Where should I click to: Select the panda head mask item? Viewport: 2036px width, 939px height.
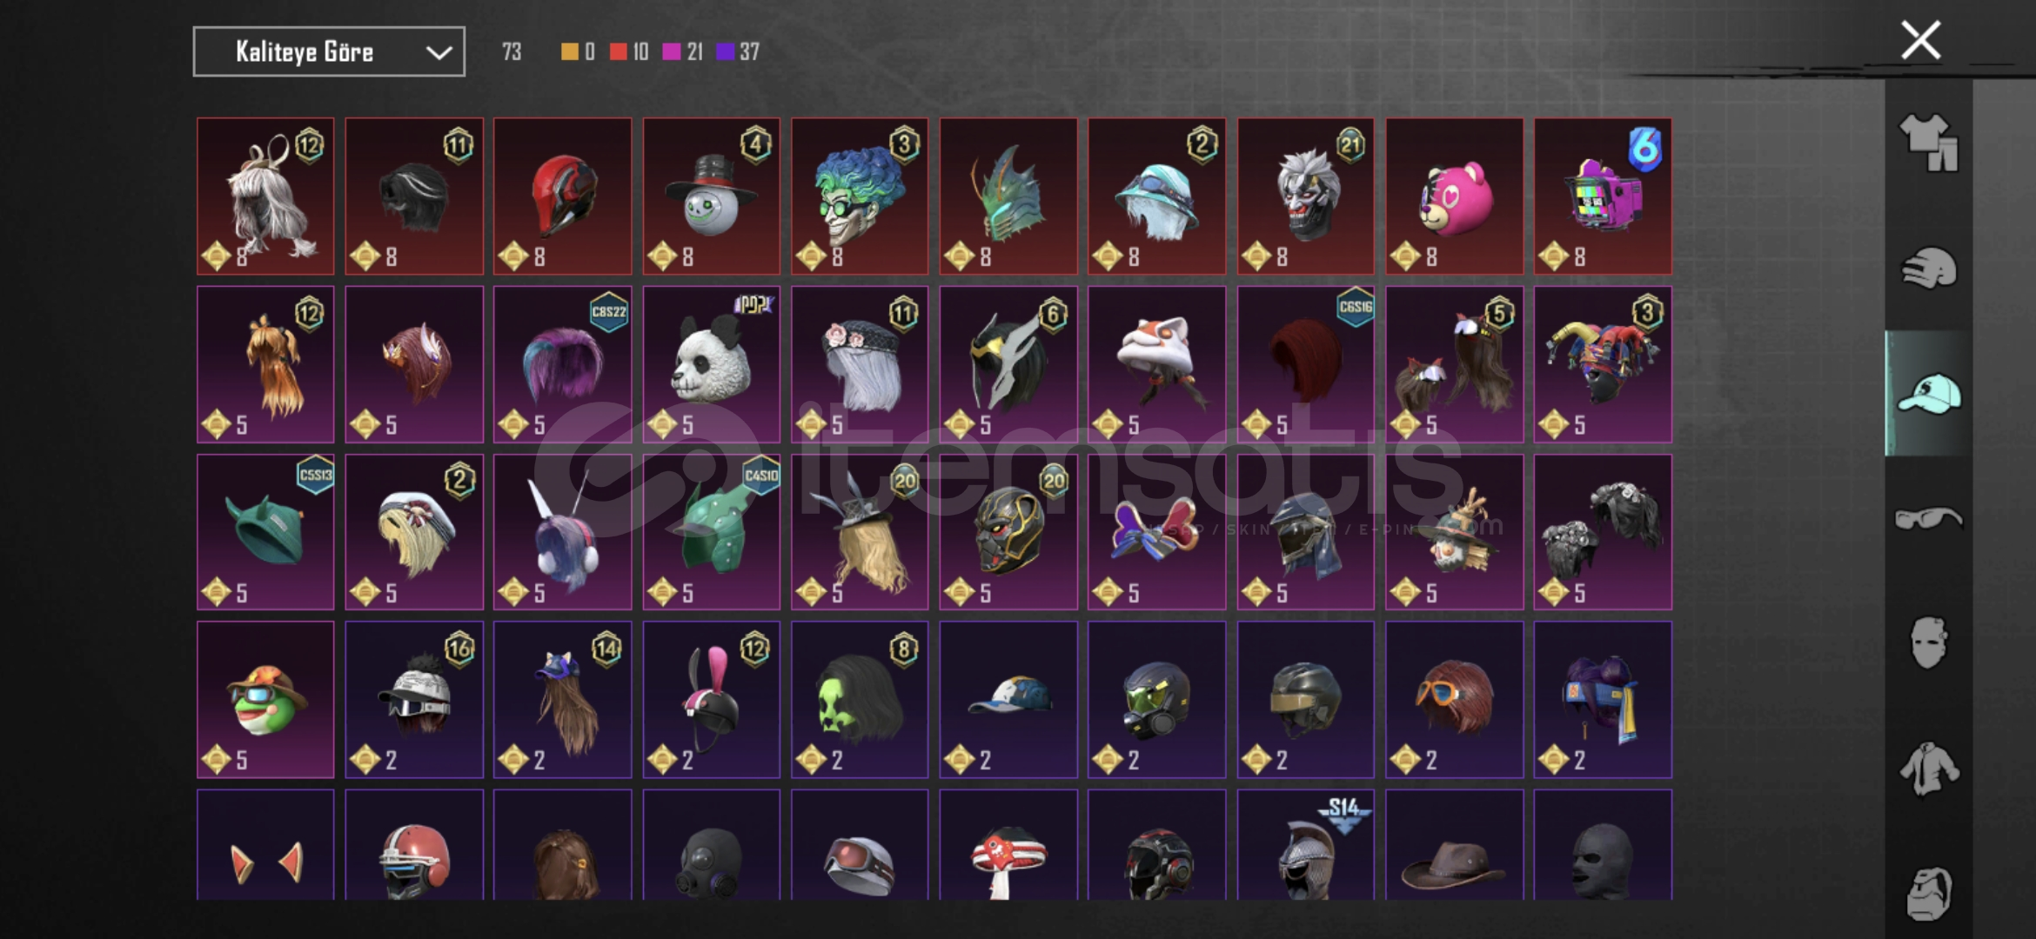point(711,364)
